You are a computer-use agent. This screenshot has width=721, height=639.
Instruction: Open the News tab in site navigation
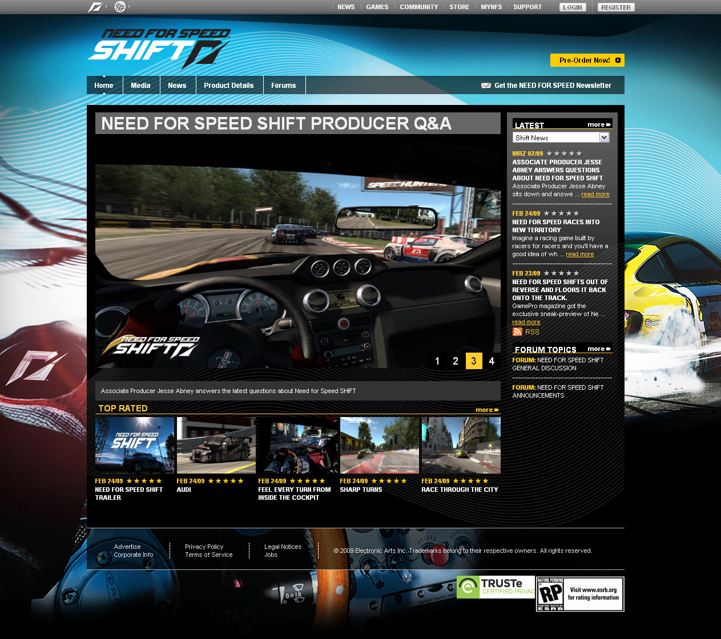click(177, 86)
